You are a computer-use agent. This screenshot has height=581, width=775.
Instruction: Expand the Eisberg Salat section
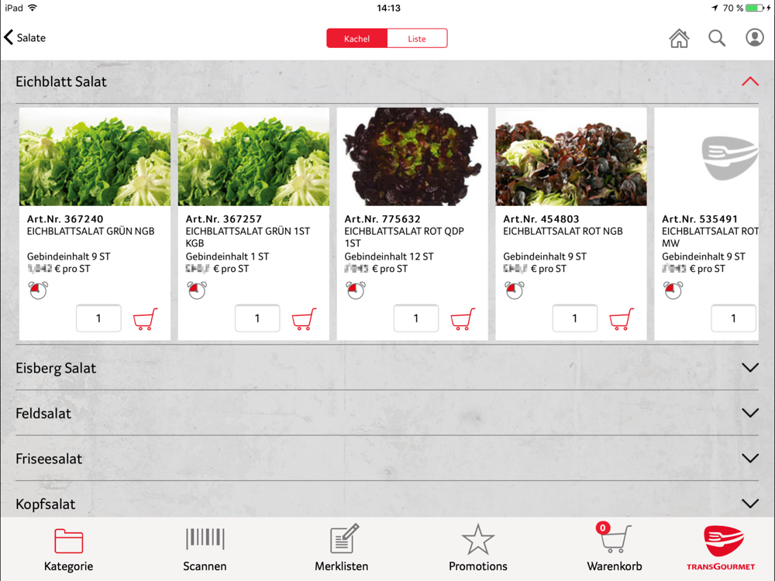749,367
